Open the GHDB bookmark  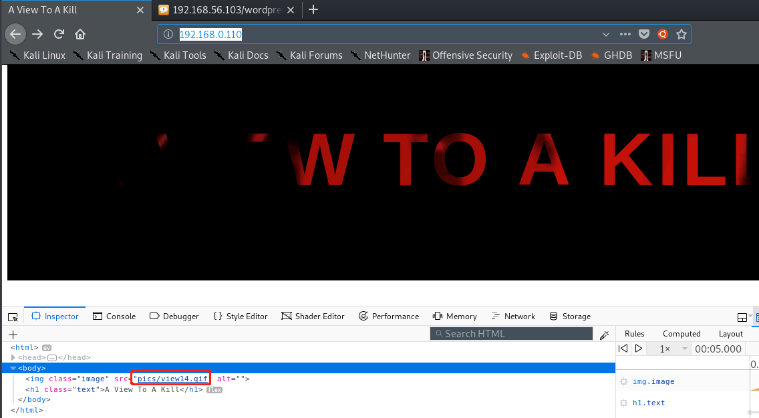point(611,55)
